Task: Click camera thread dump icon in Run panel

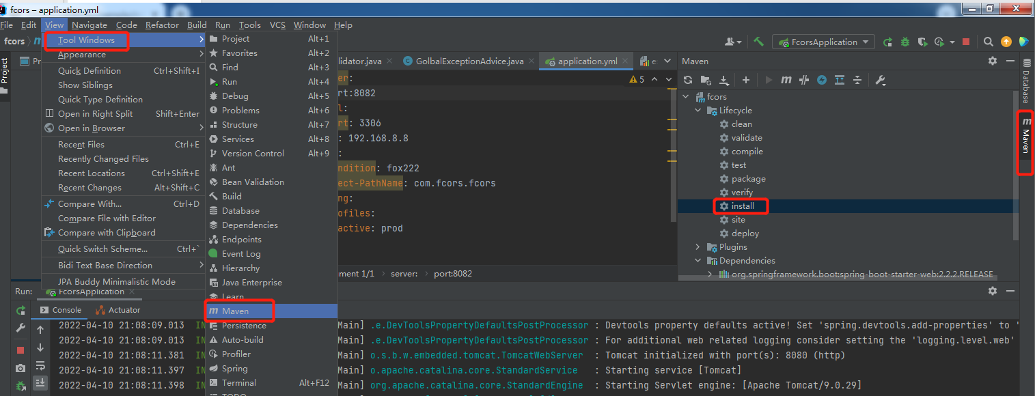Action: 20,369
